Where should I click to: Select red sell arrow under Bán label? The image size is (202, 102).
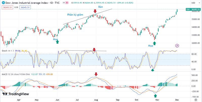point(95,12)
